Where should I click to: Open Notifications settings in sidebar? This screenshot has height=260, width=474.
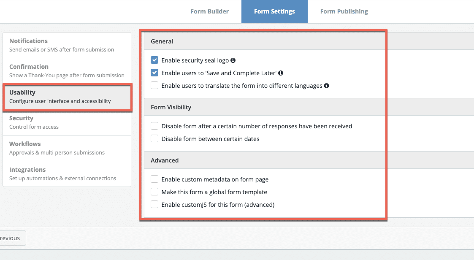(x=67, y=45)
